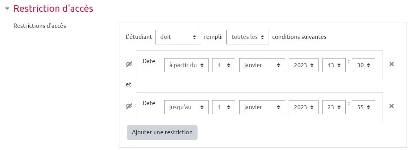Select year 2023 in second date row
Screen dimensions: 412x150
pyautogui.click(x=304, y=107)
